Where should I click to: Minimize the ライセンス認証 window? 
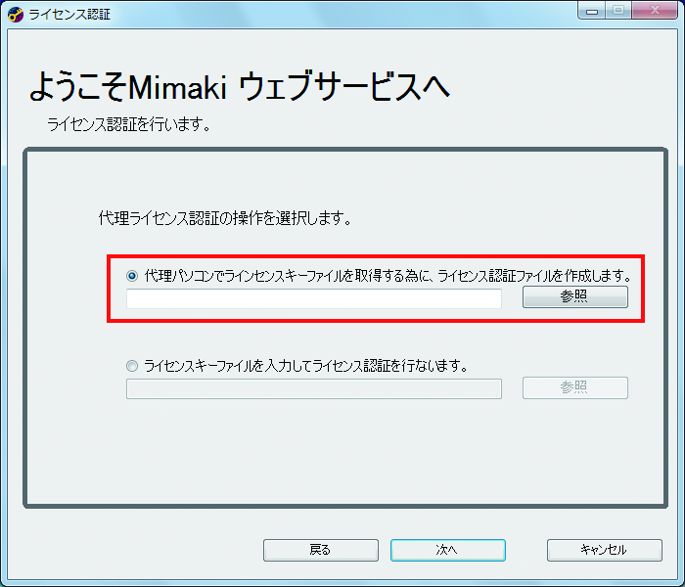point(592,11)
